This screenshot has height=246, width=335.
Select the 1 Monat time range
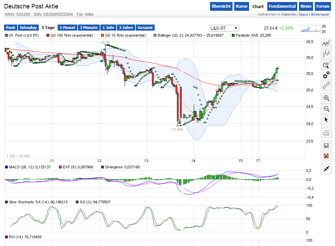(67, 28)
